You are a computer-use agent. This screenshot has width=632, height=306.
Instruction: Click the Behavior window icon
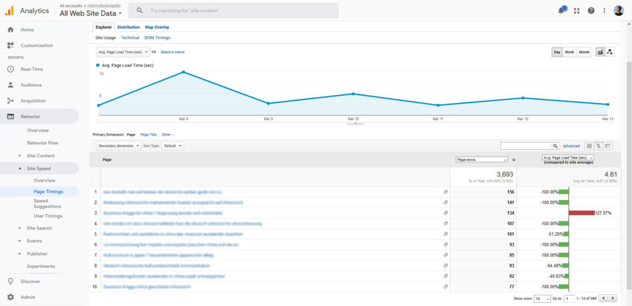(10, 117)
